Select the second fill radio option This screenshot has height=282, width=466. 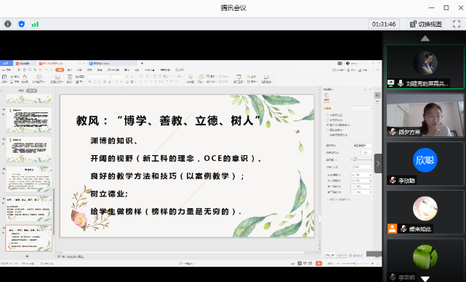(328, 120)
